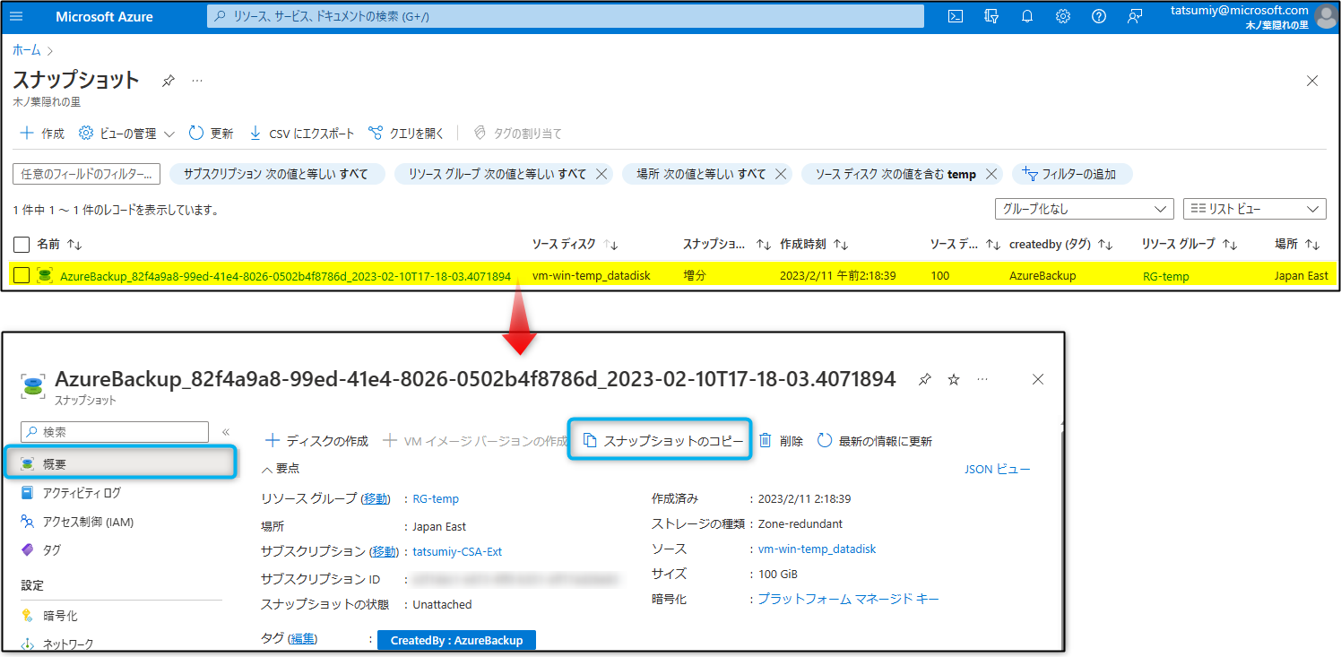
Task: Open the Azure portal hamburger menu
Action: [x=16, y=16]
